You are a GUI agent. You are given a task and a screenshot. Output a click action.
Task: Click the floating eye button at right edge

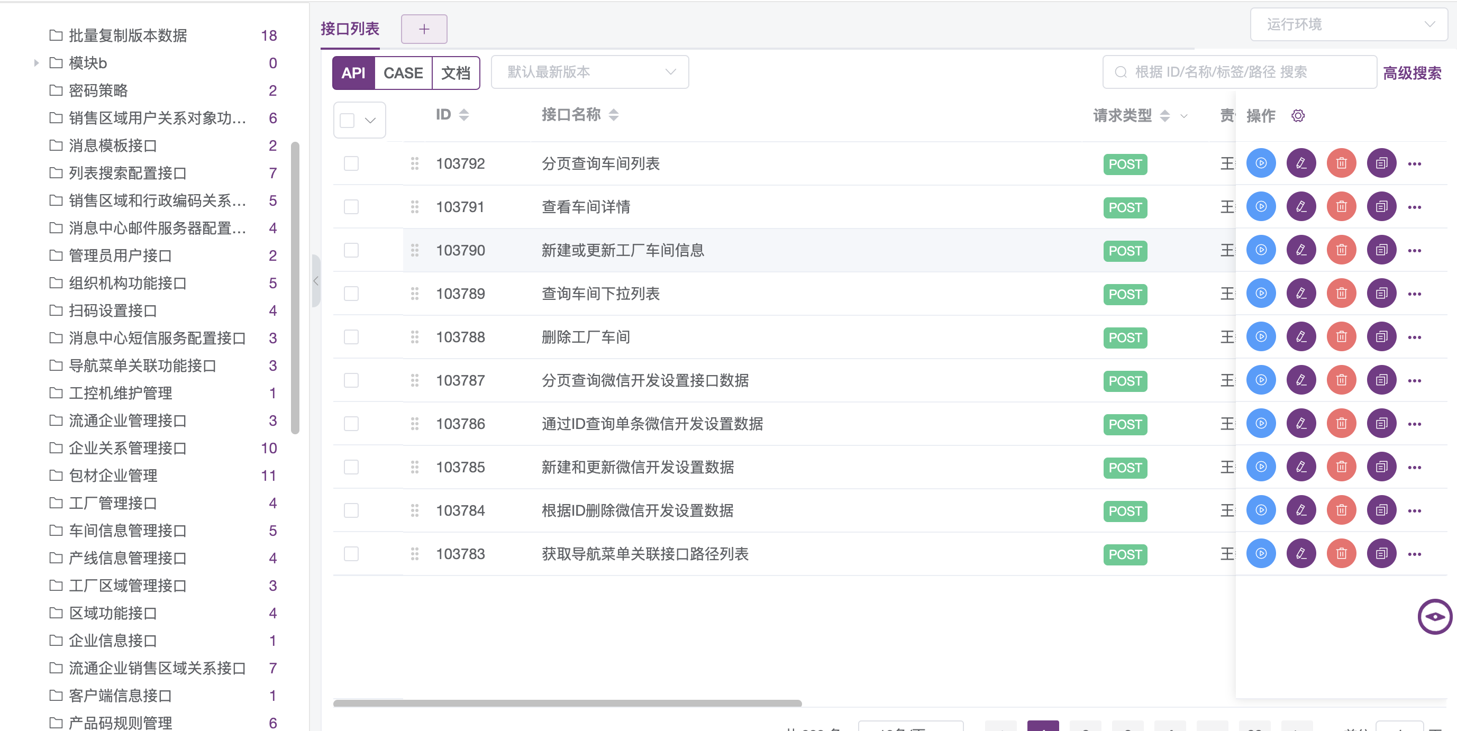pos(1434,616)
